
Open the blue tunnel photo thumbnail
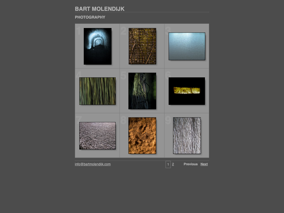tap(97, 46)
